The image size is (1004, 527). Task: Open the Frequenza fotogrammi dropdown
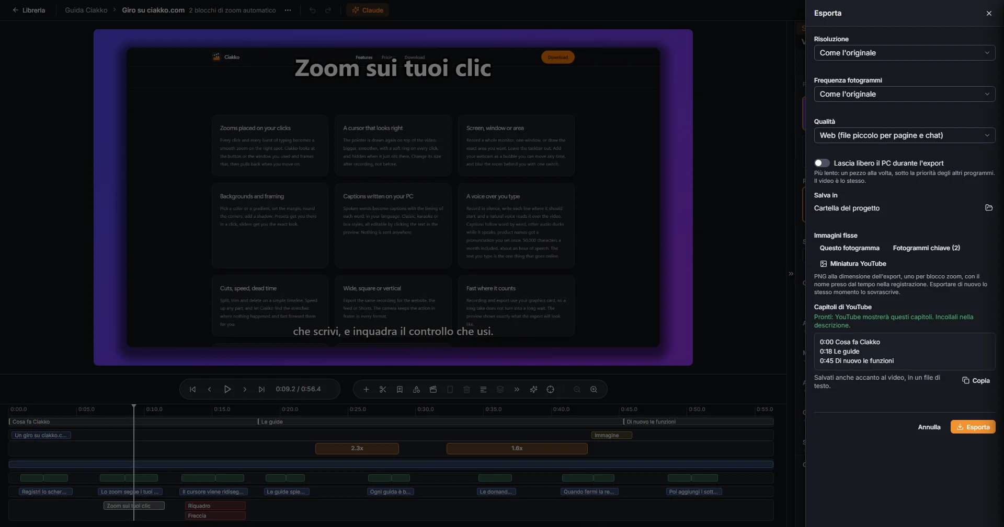(x=904, y=94)
